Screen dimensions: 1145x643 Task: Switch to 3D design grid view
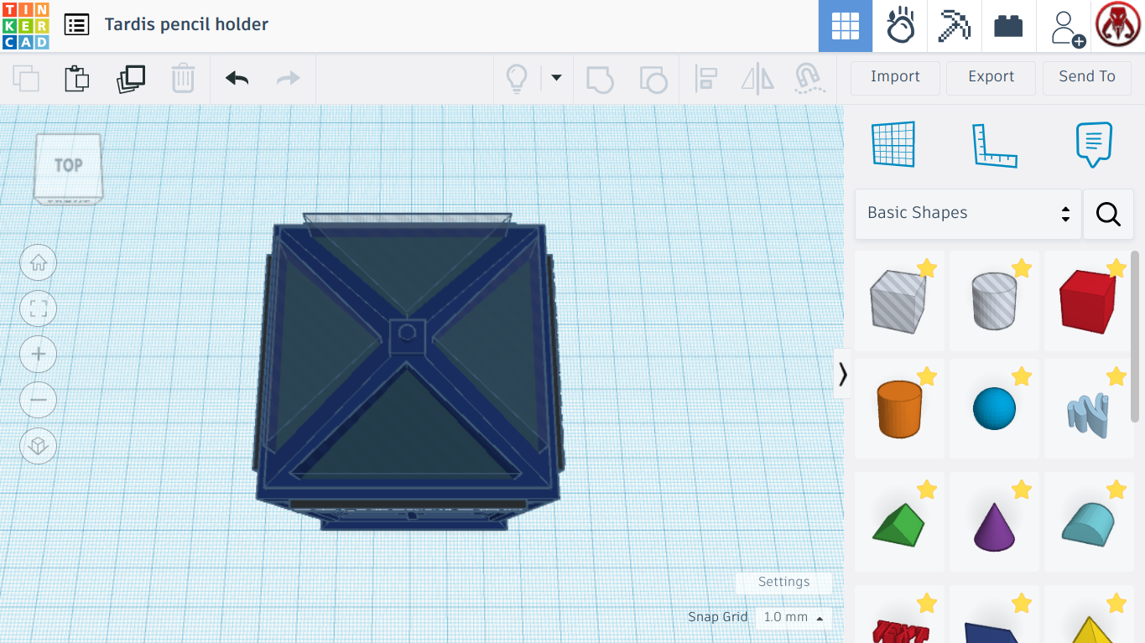(x=846, y=26)
